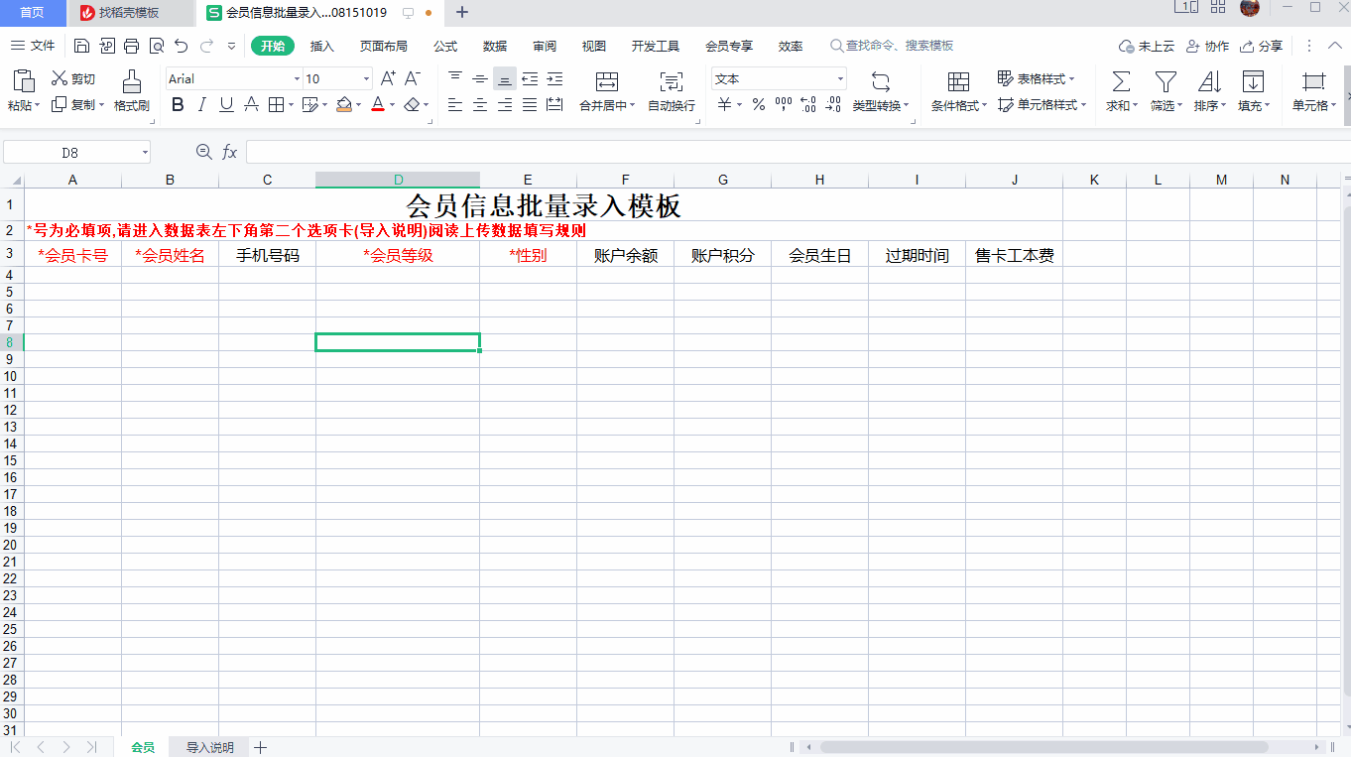Click the Name Box showing D8
This screenshot has width=1351, height=757.
[69, 151]
